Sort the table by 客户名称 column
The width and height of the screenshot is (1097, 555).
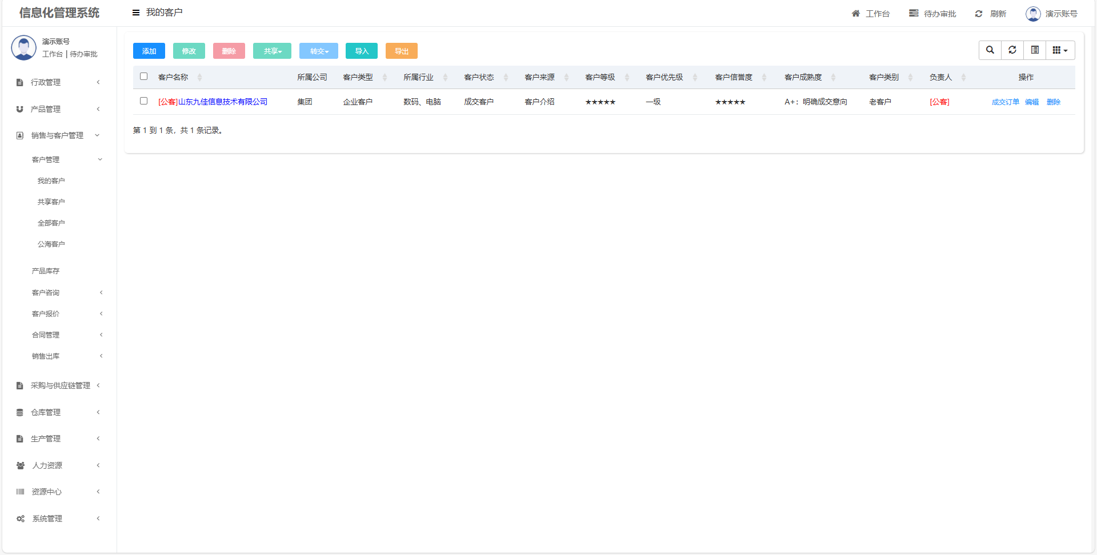173,78
